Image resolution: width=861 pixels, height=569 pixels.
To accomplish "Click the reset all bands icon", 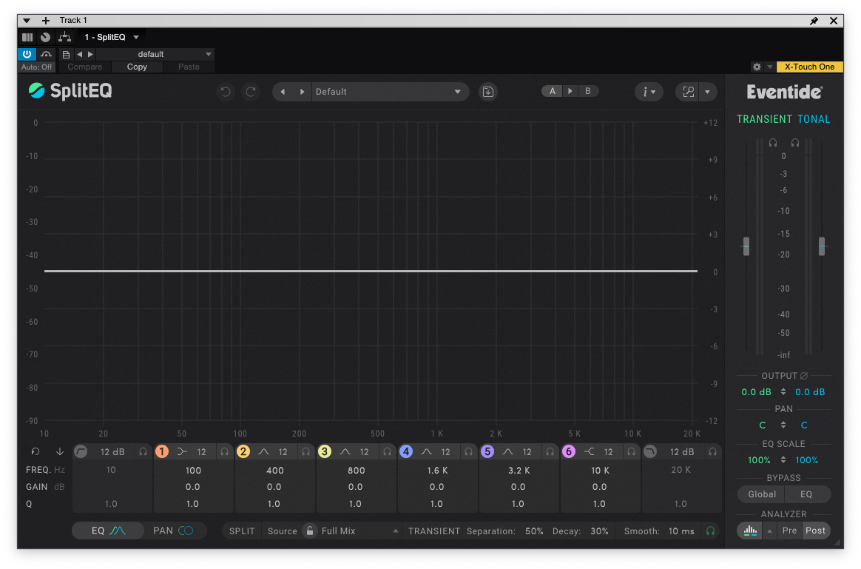I will 36,451.
